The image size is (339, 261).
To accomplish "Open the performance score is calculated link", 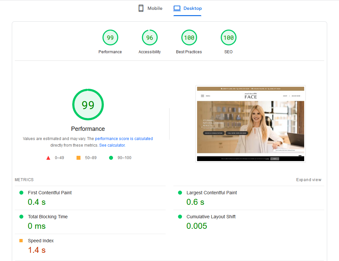I will (x=124, y=139).
